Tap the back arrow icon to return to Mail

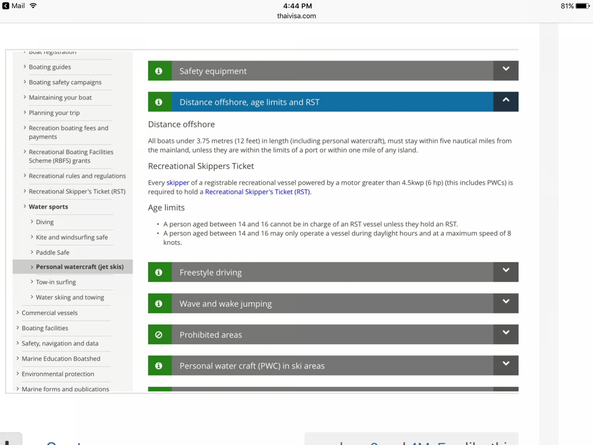pyautogui.click(x=6, y=6)
